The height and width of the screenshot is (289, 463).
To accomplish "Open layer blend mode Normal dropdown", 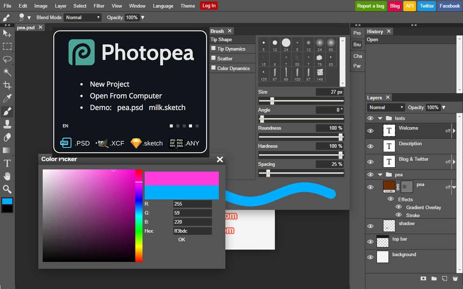I will pos(386,108).
